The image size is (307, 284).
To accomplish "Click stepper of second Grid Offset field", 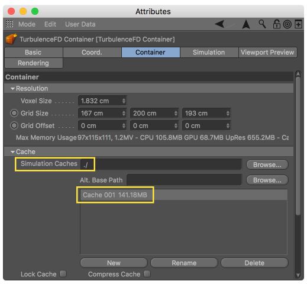I will (176, 125).
